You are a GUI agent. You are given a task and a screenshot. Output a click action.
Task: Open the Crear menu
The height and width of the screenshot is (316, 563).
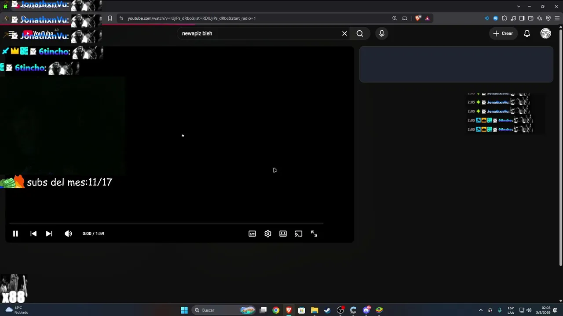503,33
